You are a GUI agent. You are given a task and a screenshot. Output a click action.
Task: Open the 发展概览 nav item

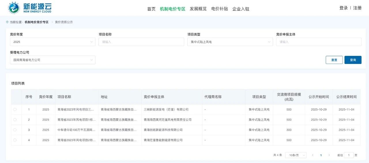198,9
